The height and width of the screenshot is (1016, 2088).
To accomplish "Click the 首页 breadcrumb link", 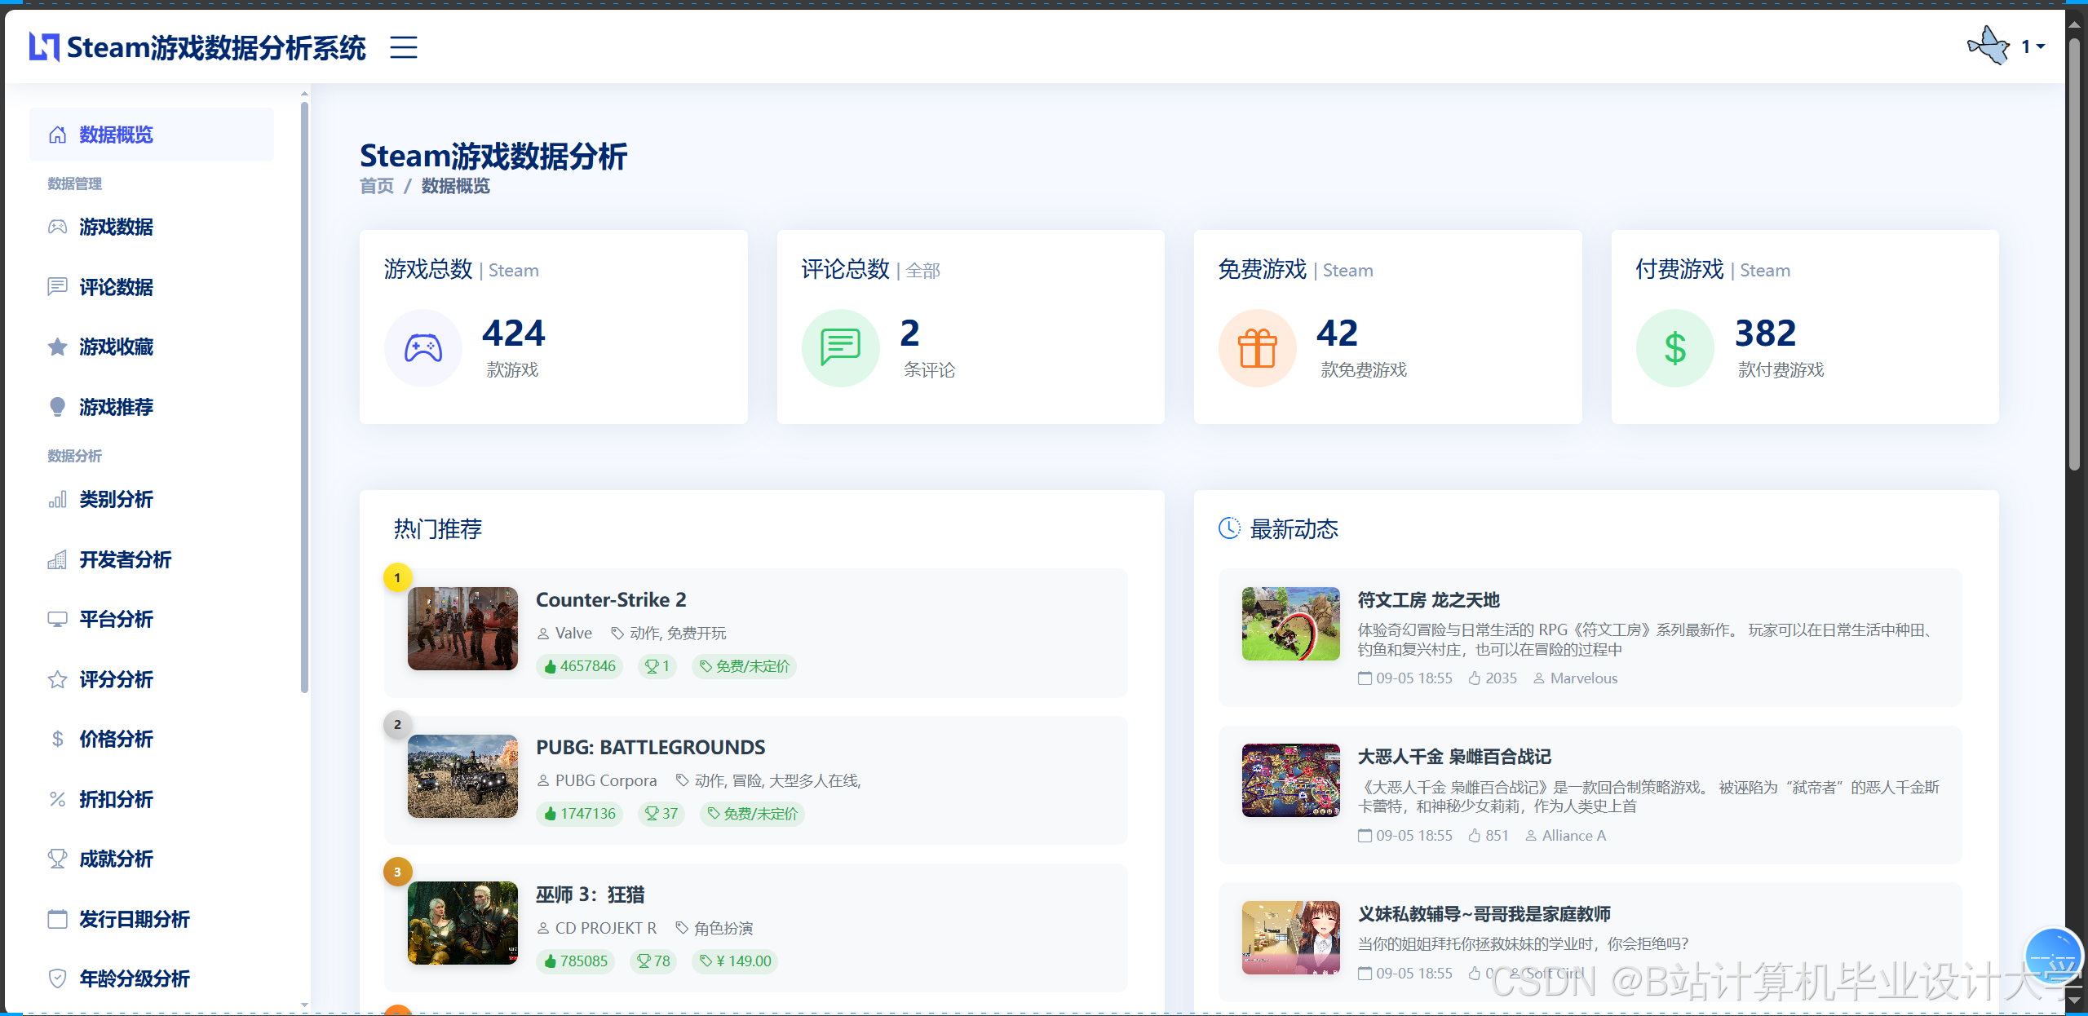I will pyautogui.click(x=376, y=186).
